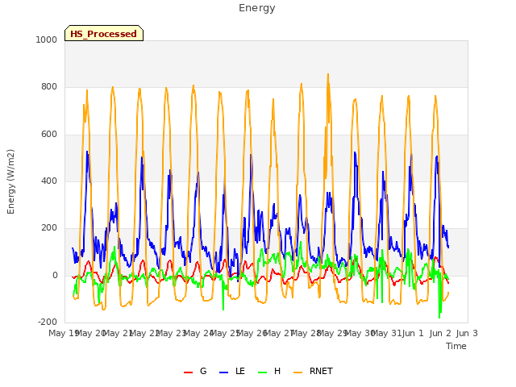Click the Time x-axis title
Viewport: 516px width, 387px height.
tap(456, 346)
